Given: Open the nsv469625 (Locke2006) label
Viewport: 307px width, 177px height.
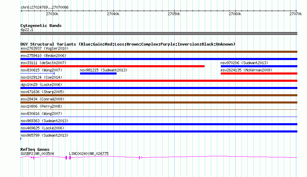Looking at the screenshot, I should click(x=42, y=128).
